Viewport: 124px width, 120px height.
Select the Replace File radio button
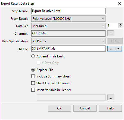point(33,70)
